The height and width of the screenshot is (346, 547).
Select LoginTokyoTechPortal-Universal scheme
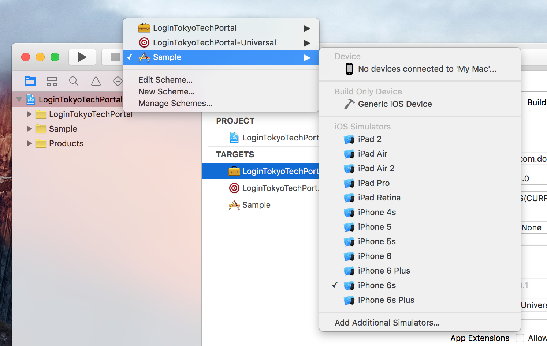click(221, 43)
